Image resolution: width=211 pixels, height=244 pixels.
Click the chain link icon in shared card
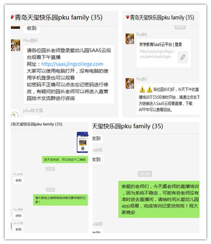[183, 57]
